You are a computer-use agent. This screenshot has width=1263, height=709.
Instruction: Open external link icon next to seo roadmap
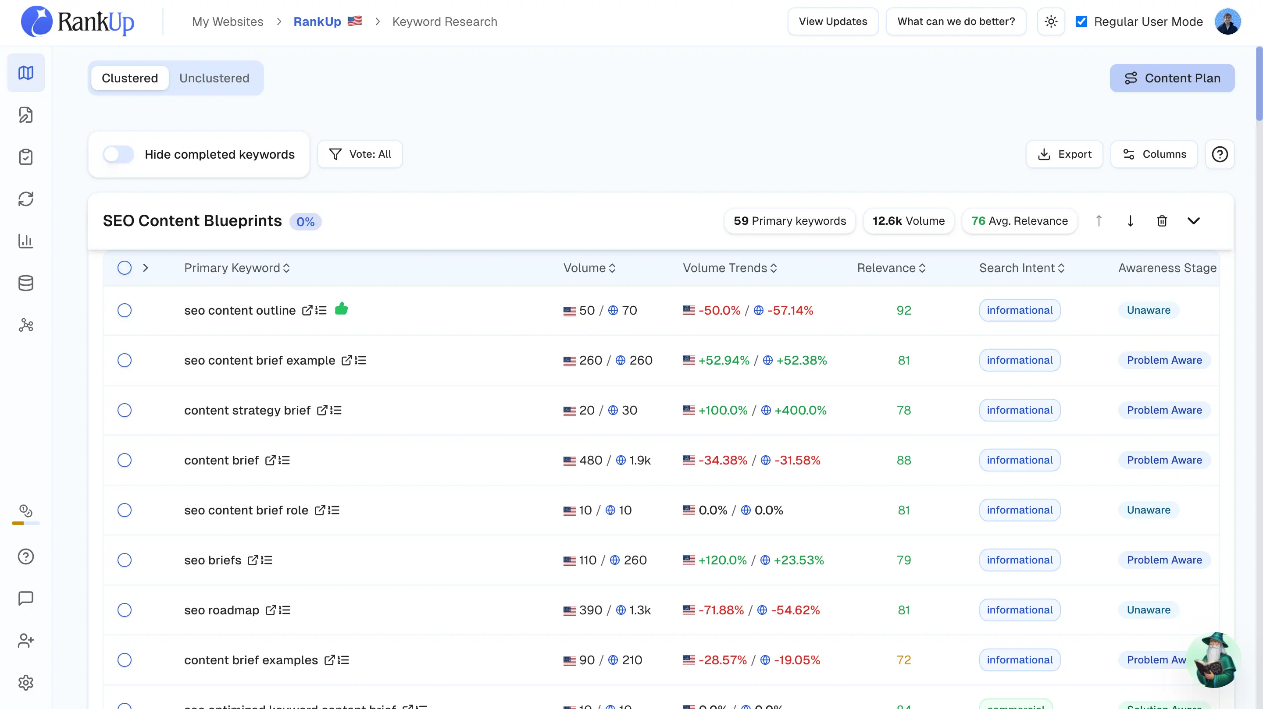(271, 610)
